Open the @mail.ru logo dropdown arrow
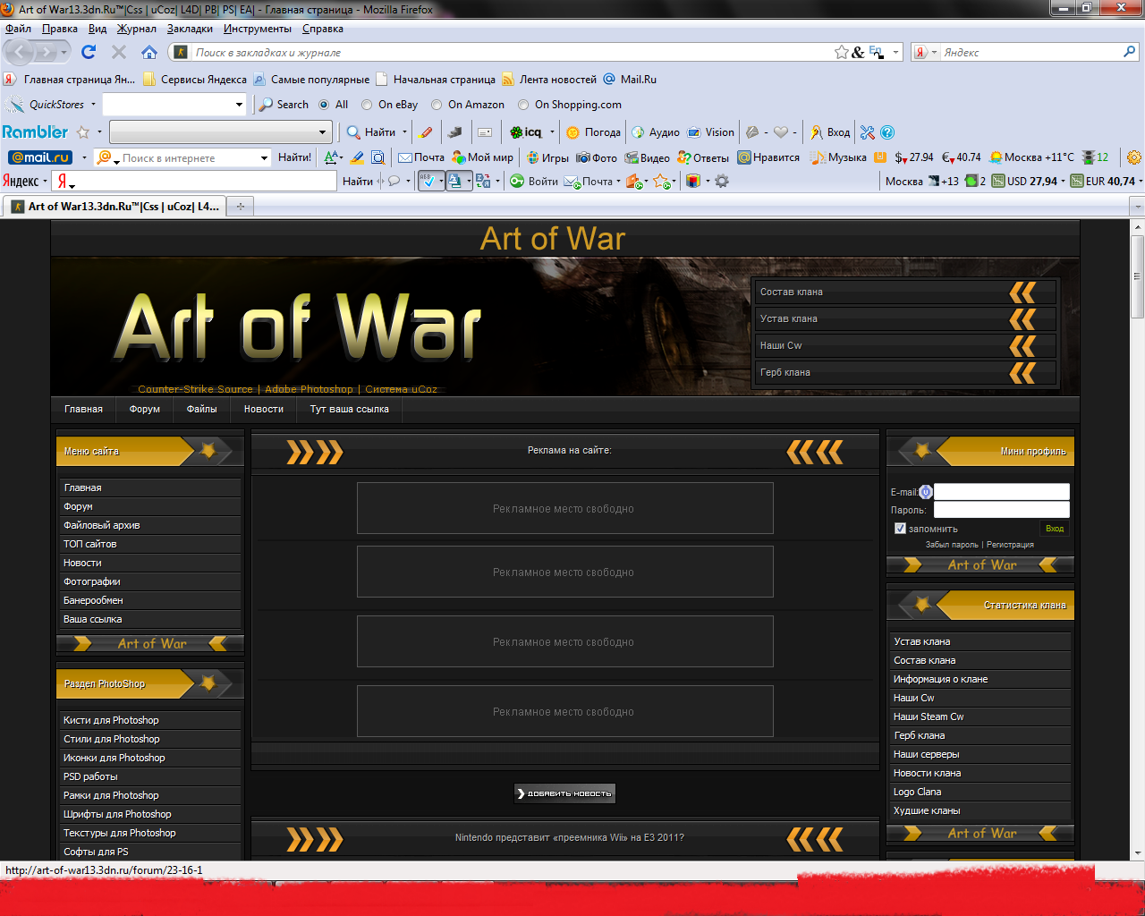Image resolution: width=1145 pixels, height=916 pixels. 84,158
